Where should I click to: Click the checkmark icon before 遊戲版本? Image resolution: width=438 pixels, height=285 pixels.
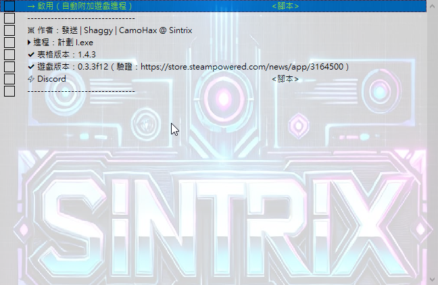click(x=31, y=67)
